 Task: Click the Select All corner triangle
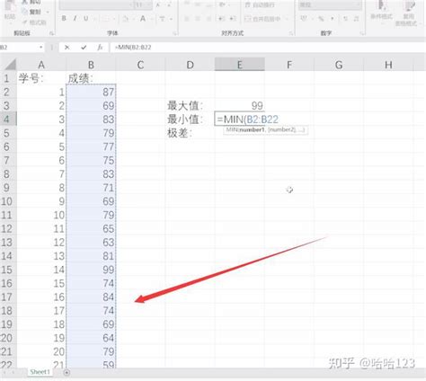(11, 65)
